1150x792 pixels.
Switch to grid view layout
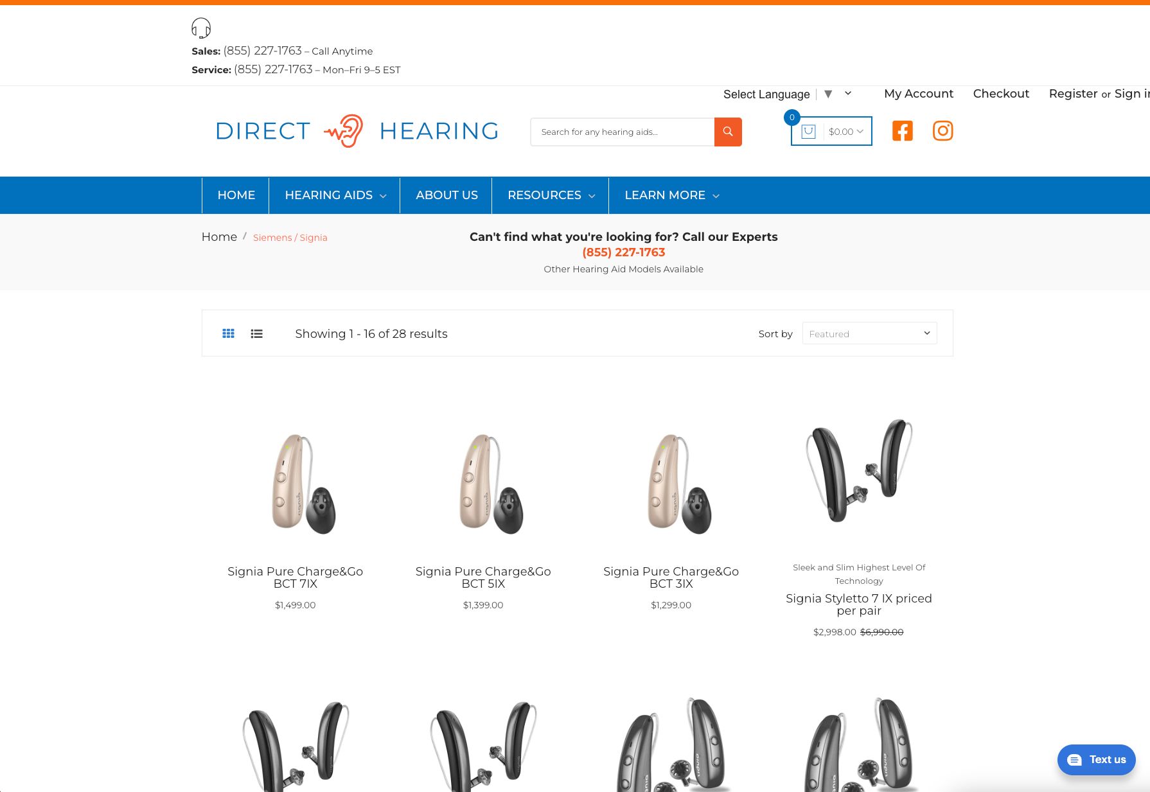point(228,333)
